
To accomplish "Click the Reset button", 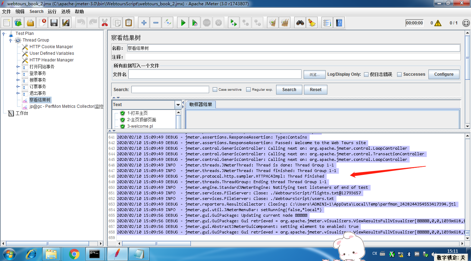I will [316, 90].
